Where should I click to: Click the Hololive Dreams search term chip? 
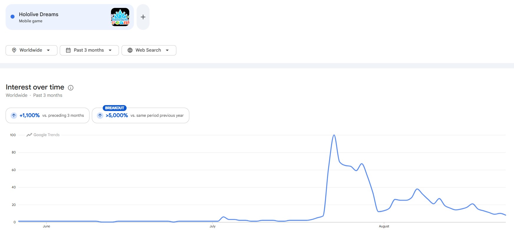click(x=70, y=17)
